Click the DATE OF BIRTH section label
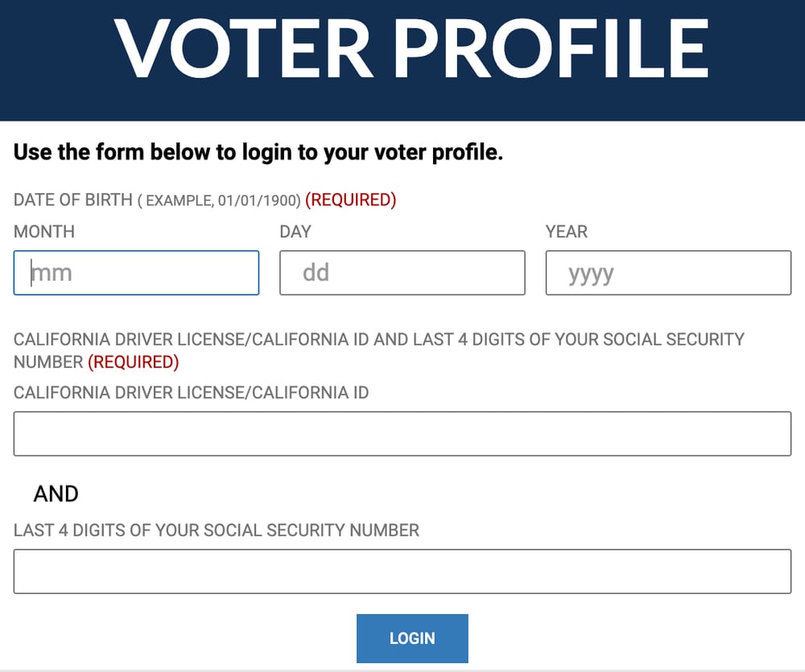This screenshot has height=672, width=805. click(72, 200)
